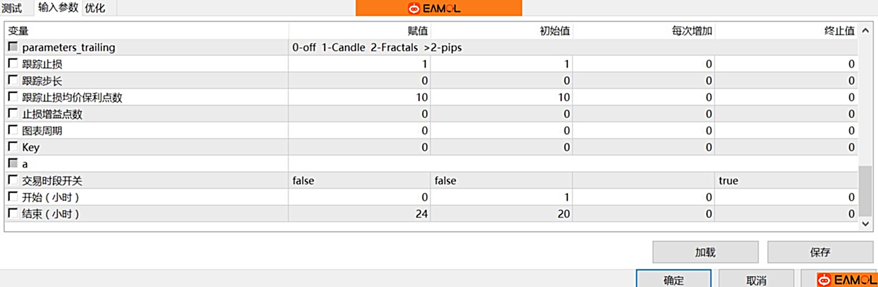This screenshot has height=287, width=878.
Task: Enable the 跟踪止损 checkbox
Action: pos(13,64)
